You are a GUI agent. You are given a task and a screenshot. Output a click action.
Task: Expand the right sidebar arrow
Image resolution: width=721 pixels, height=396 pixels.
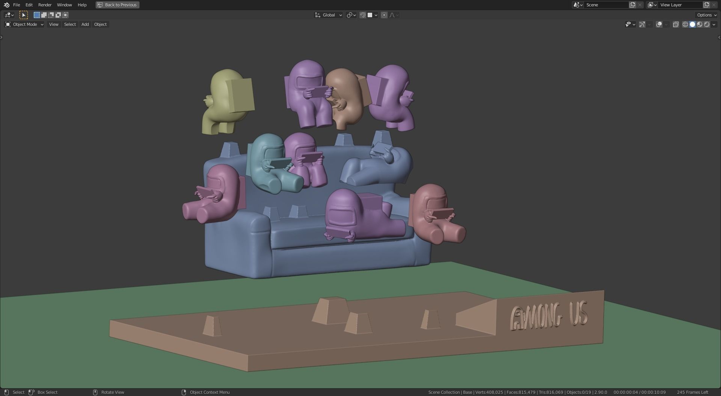[719, 37]
